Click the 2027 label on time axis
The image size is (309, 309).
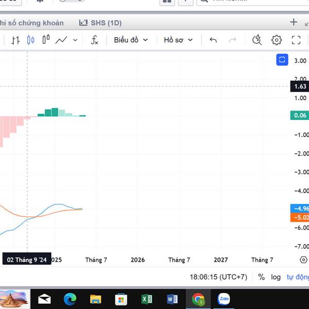point(221,260)
